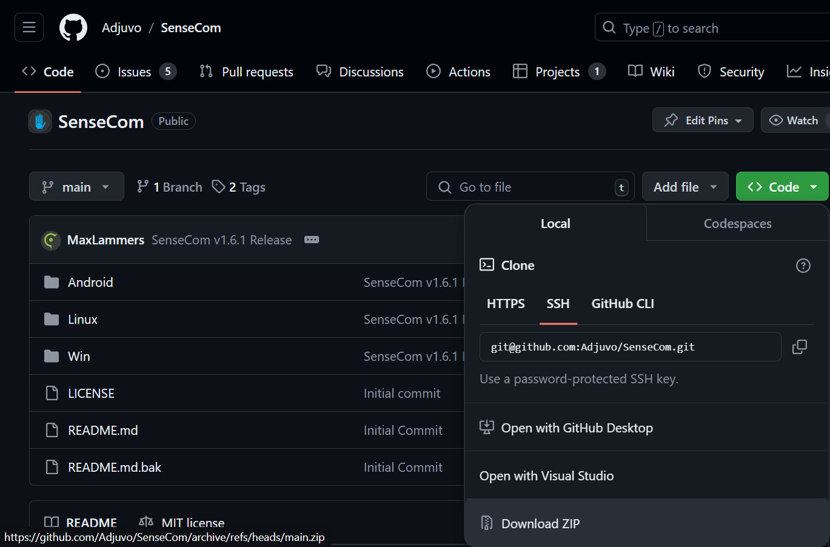Open the main branch selector

click(x=76, y=186)
